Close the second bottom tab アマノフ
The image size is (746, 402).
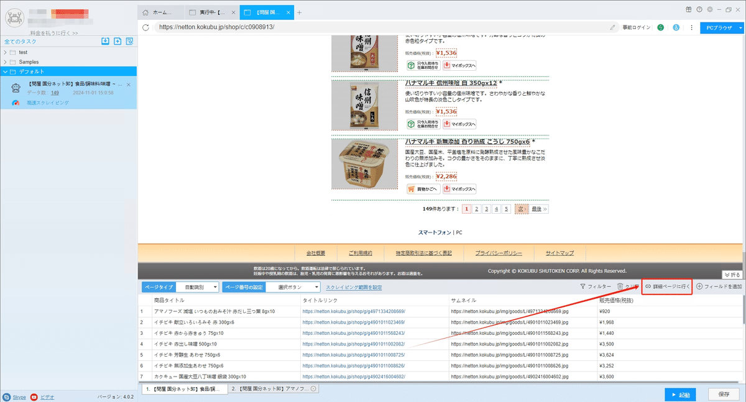click(x=313, y=389)
